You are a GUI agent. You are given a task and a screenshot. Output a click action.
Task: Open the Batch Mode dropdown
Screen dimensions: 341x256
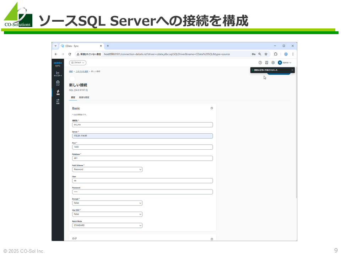107,225
